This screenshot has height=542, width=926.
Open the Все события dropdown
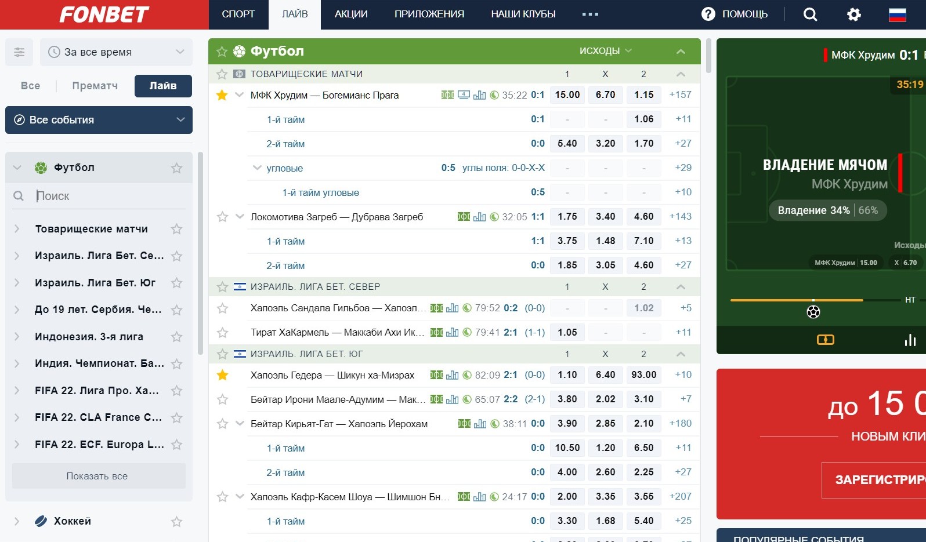point(99,120)
